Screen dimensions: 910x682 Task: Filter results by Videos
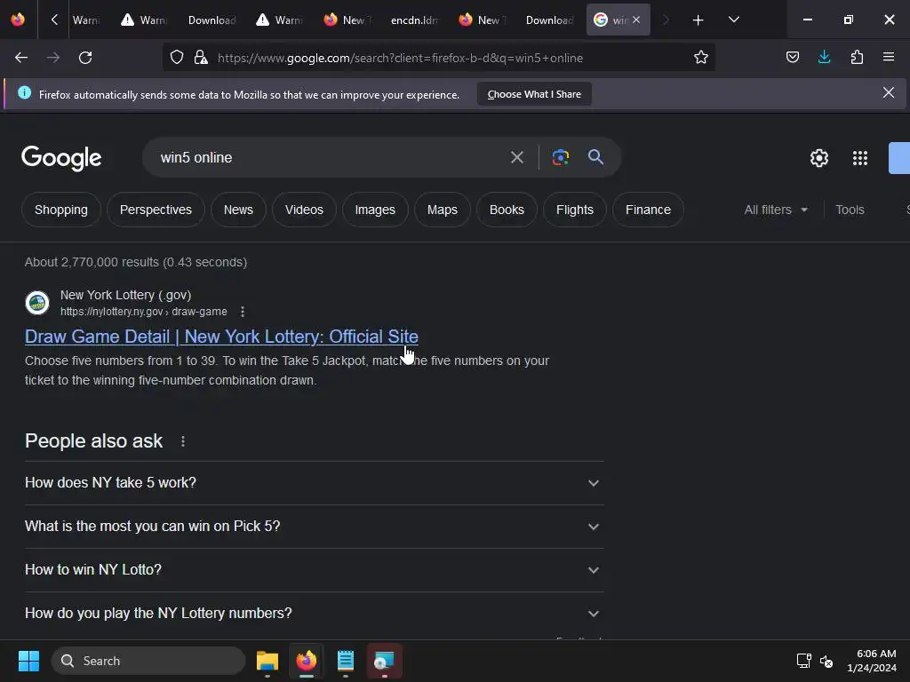click(x=304, y=210)
